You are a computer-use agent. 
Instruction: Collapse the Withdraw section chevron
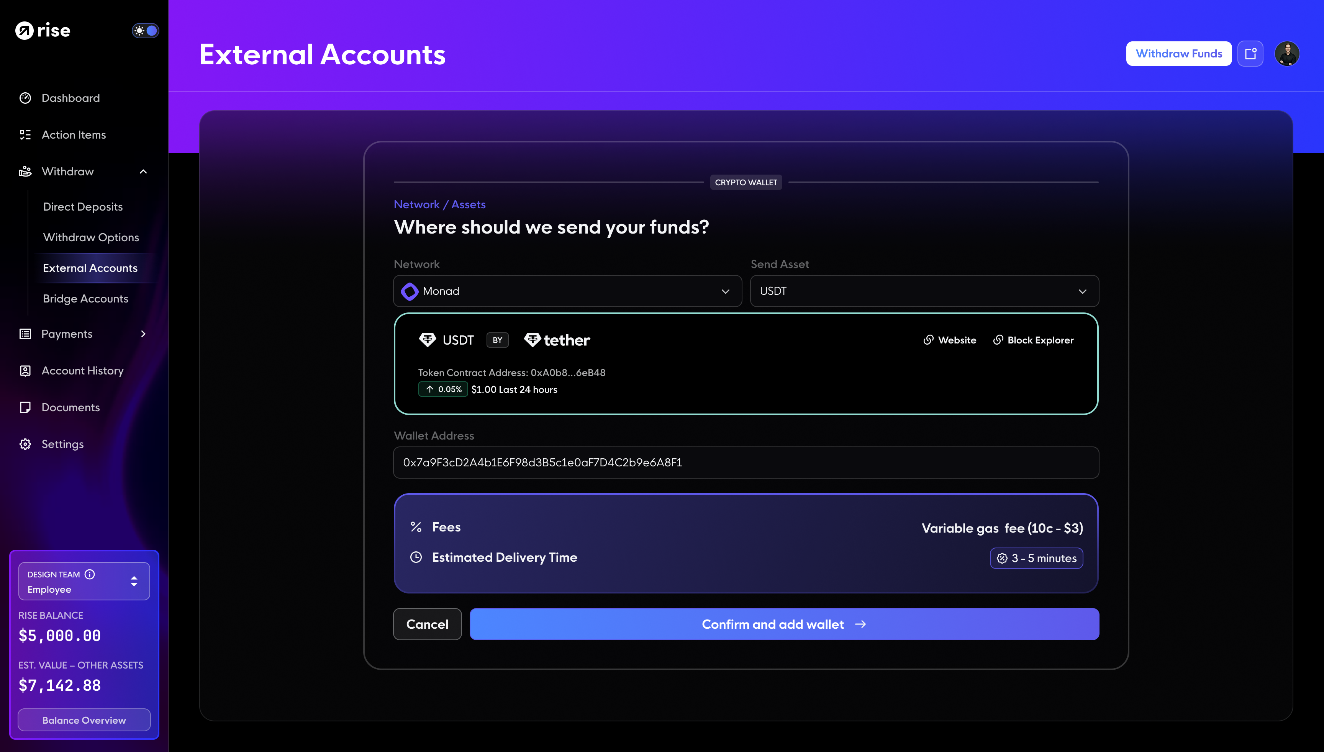[143, 171]
